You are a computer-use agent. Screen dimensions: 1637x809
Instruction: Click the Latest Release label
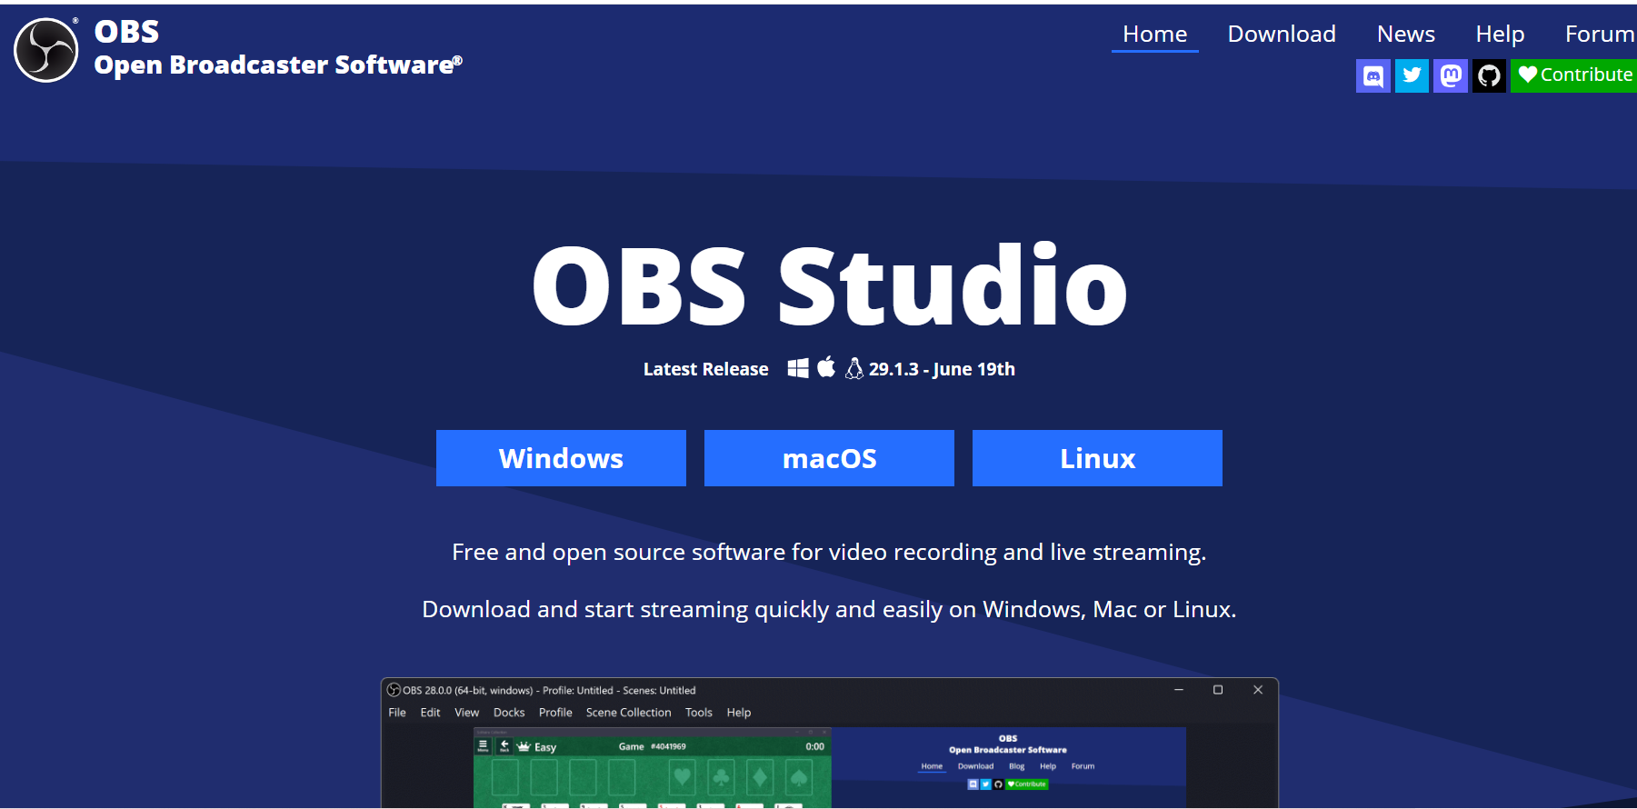coord(706,369)
